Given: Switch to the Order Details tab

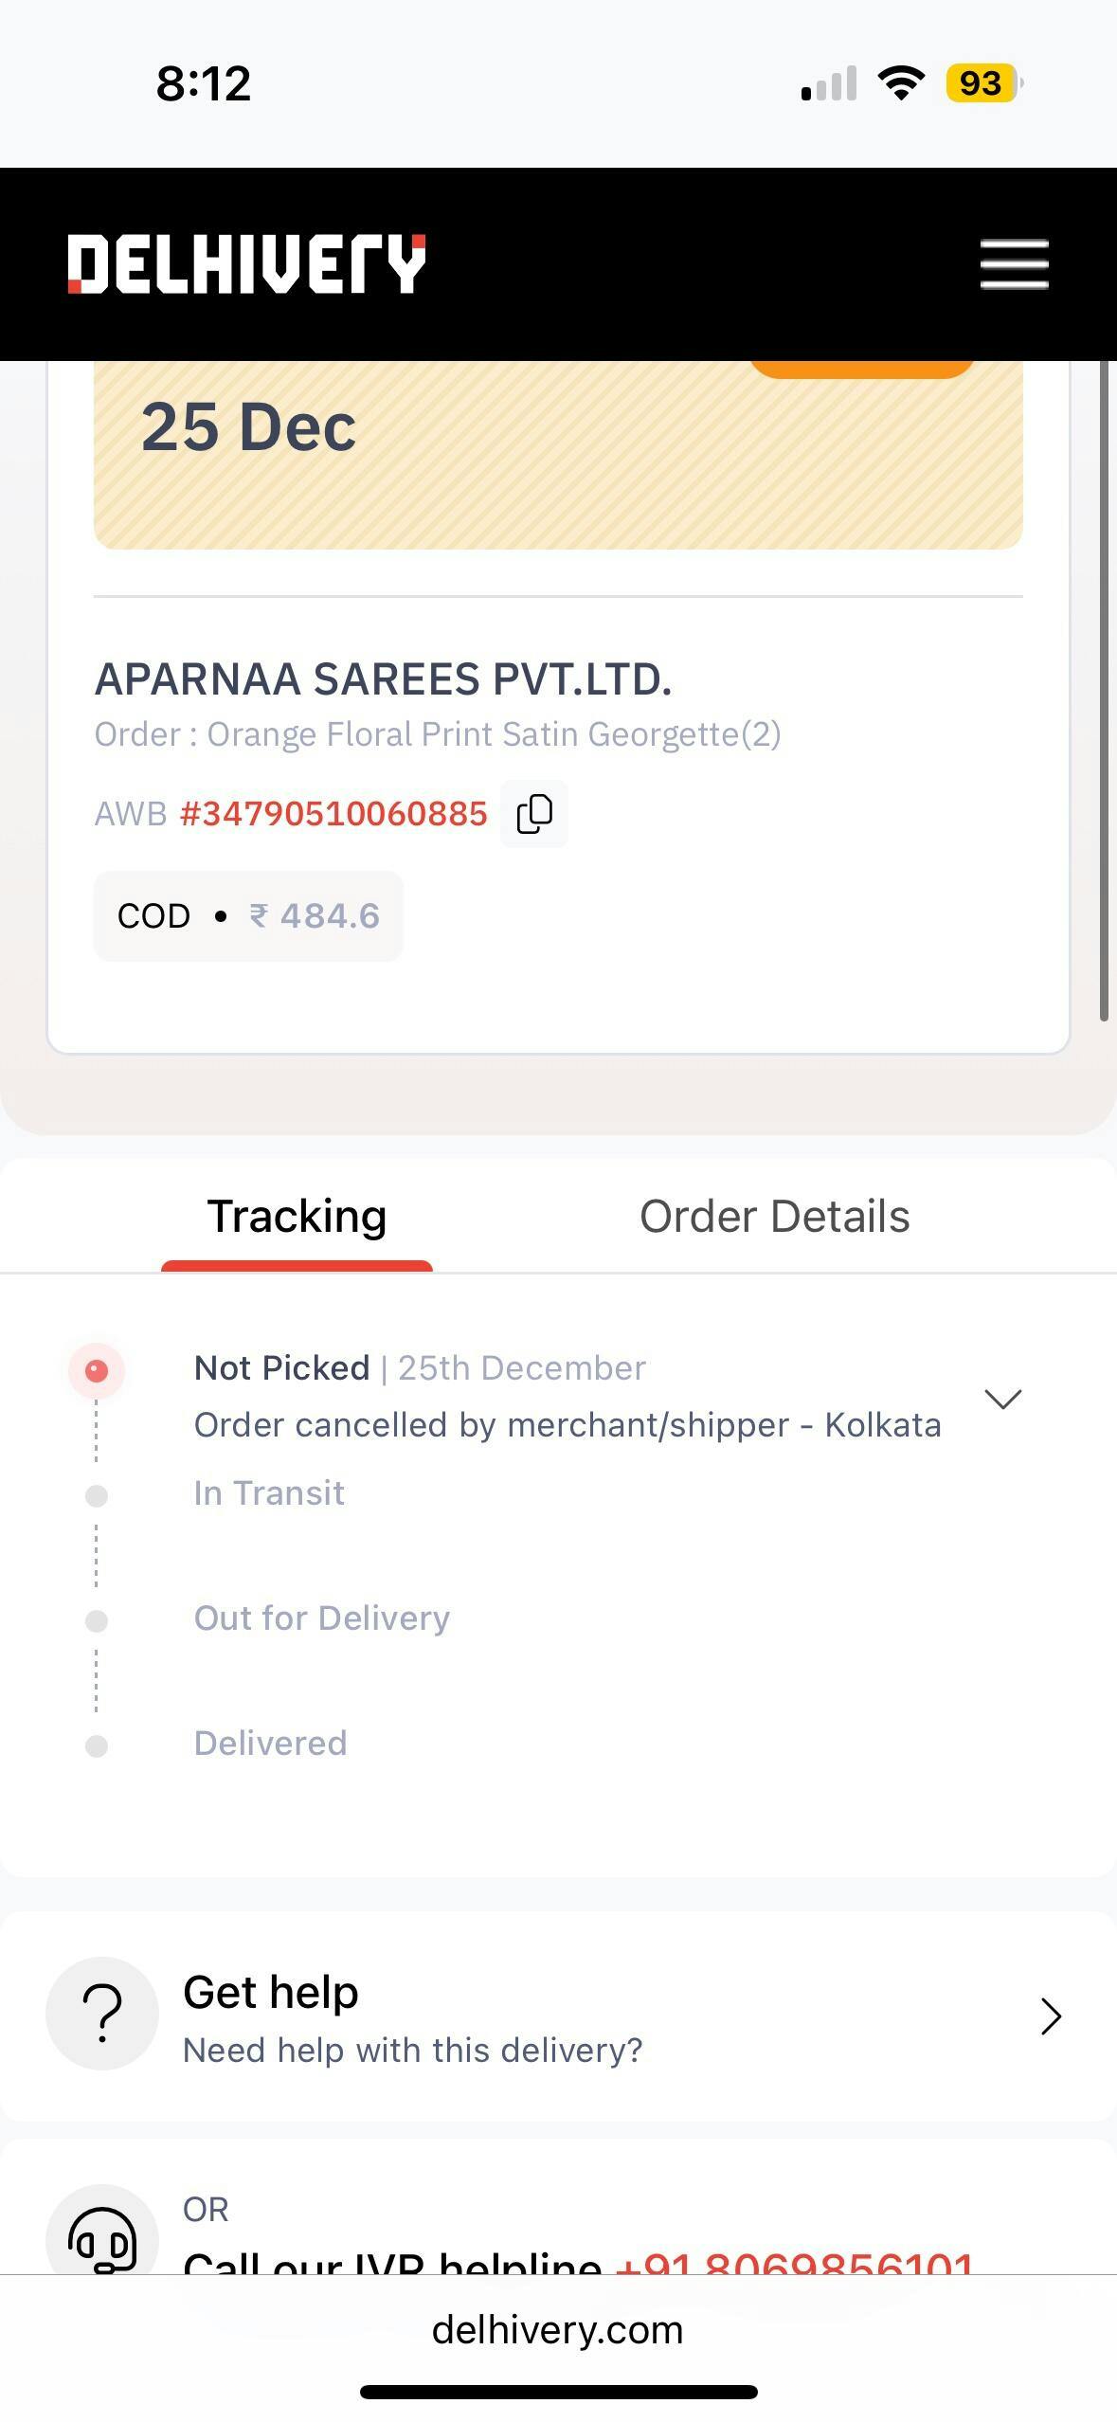Looking at the screenshot, I should point(774,1217).
